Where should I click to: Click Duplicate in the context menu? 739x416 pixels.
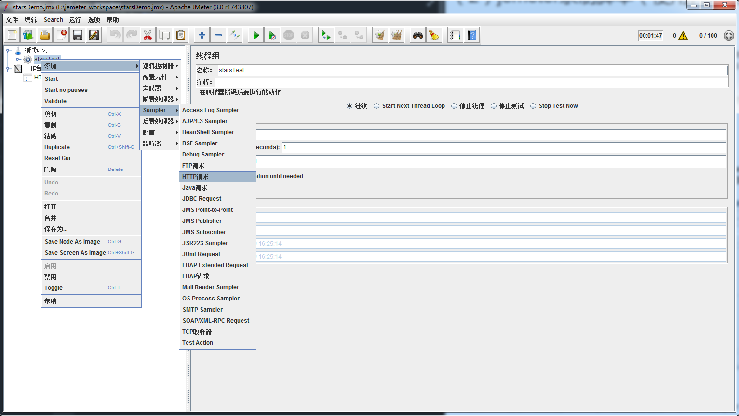(x=91, y=147)
